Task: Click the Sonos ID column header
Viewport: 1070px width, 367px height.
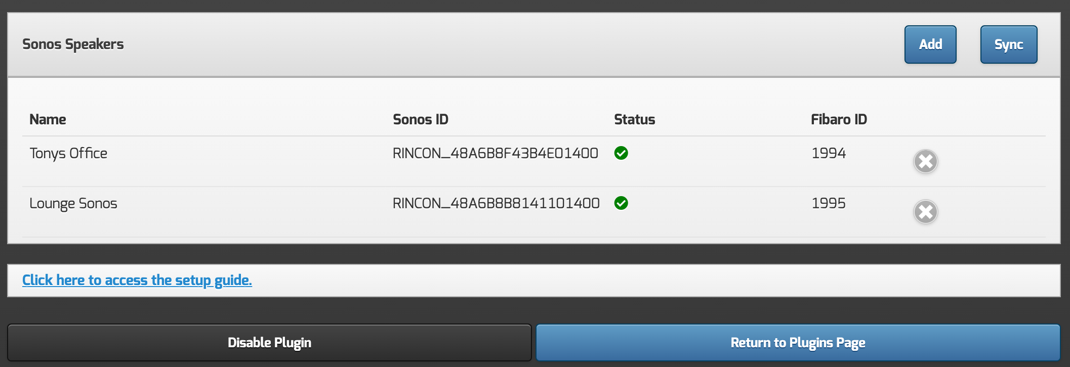Action: coord(420,119)
